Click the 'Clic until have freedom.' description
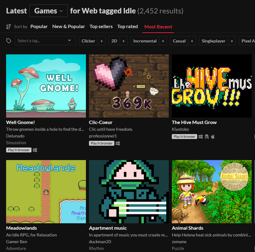 (x=111, y=129)
